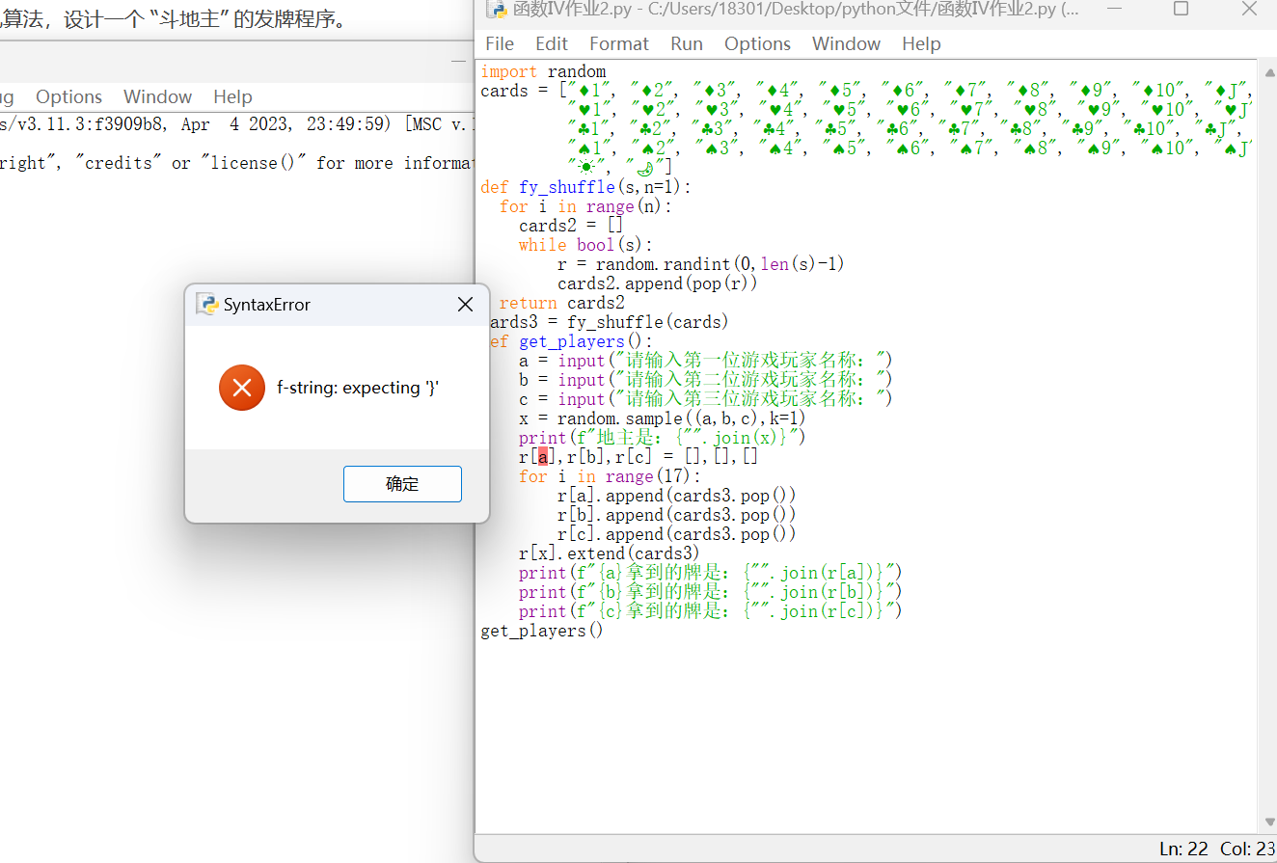Viewport: 1277px width, 863px height.
Task: Open the Window menu in editor window
Action: (846, 44)
